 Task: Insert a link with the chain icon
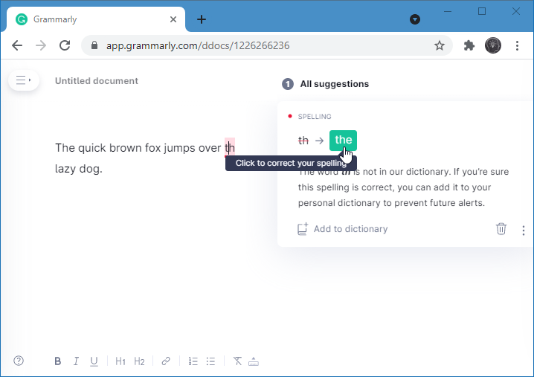click(166, 361)
